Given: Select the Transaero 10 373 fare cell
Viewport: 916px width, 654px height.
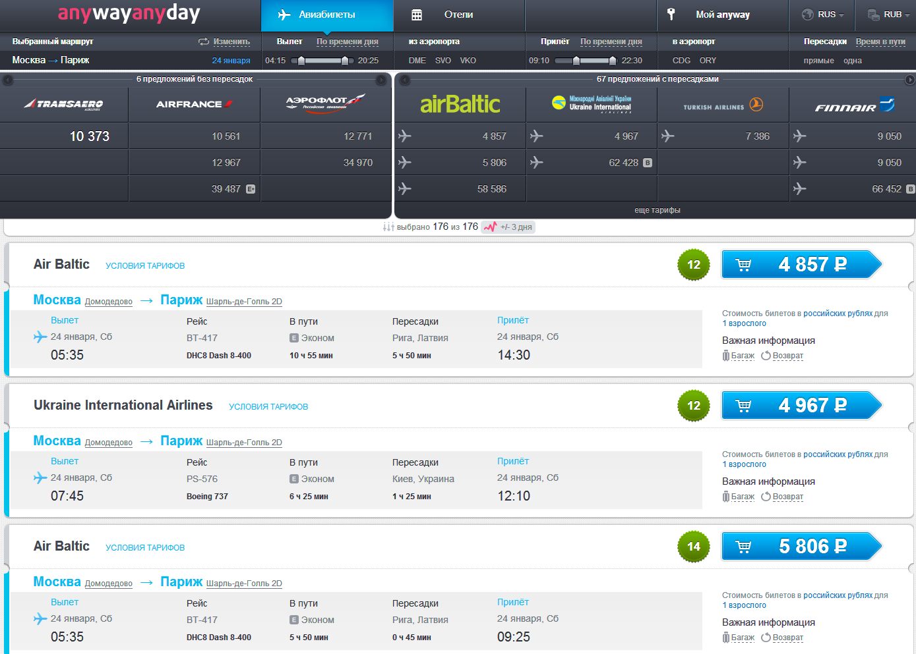Looking at the screenshot, I should (90, 136).
